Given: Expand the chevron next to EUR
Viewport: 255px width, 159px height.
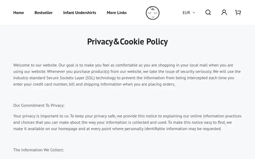Looking at the screenshot, I should pos(194,12).
